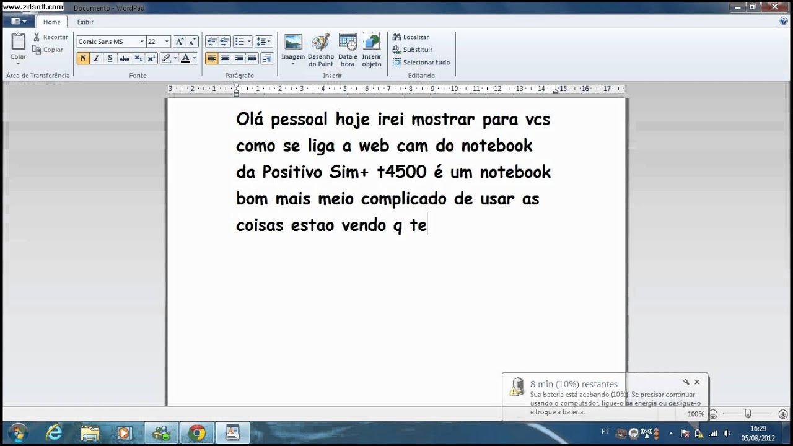Switch to the Home tab
The image size is (793, 446).
coord(52,22)
